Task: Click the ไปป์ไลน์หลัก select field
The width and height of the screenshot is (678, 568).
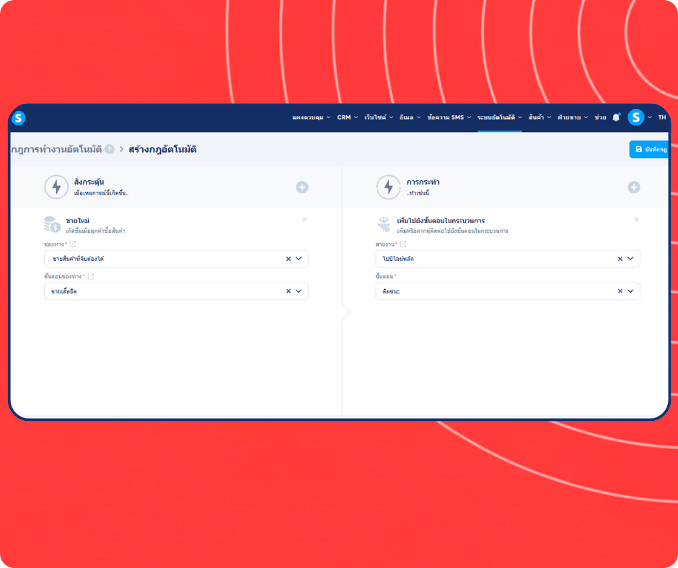Action: (508, 259)
